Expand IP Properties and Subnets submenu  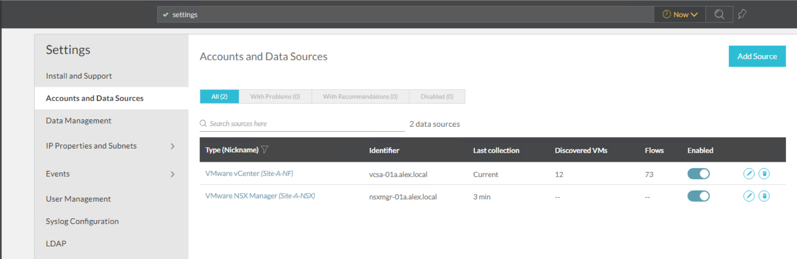[173, 146]
